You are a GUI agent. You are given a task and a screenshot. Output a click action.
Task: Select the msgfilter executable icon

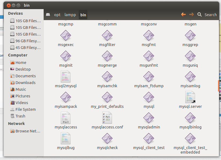point(107,35)
